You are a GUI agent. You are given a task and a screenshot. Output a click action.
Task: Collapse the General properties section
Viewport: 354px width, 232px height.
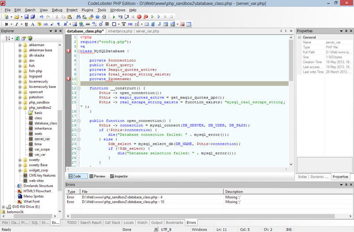pyautogui.click(x=300, y=37)
